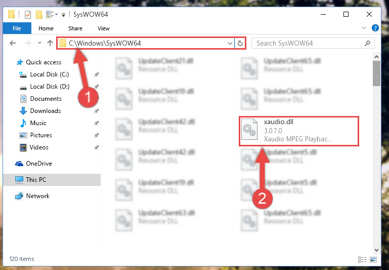
Task: Expand the address bar history dropdown
Action: point(230,44)
